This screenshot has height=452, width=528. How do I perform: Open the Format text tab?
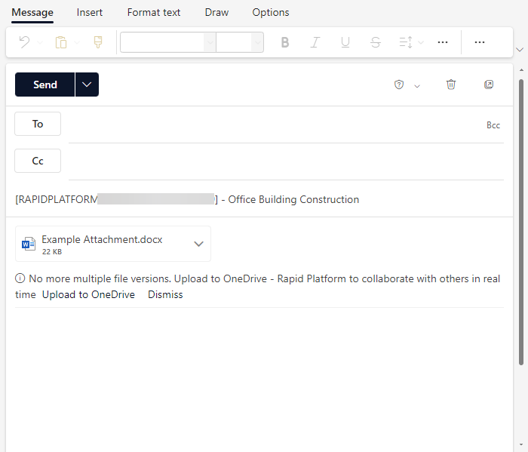pyautogui.click(x=154, y=13)
